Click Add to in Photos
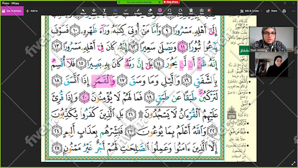 click(32, 11)
